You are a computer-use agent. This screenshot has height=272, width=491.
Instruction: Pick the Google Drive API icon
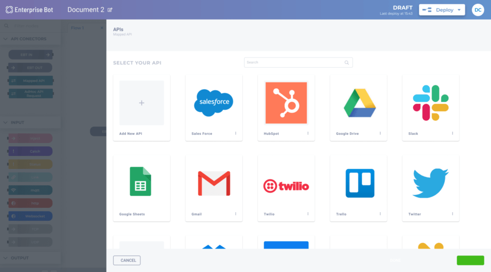coord(359,103)
